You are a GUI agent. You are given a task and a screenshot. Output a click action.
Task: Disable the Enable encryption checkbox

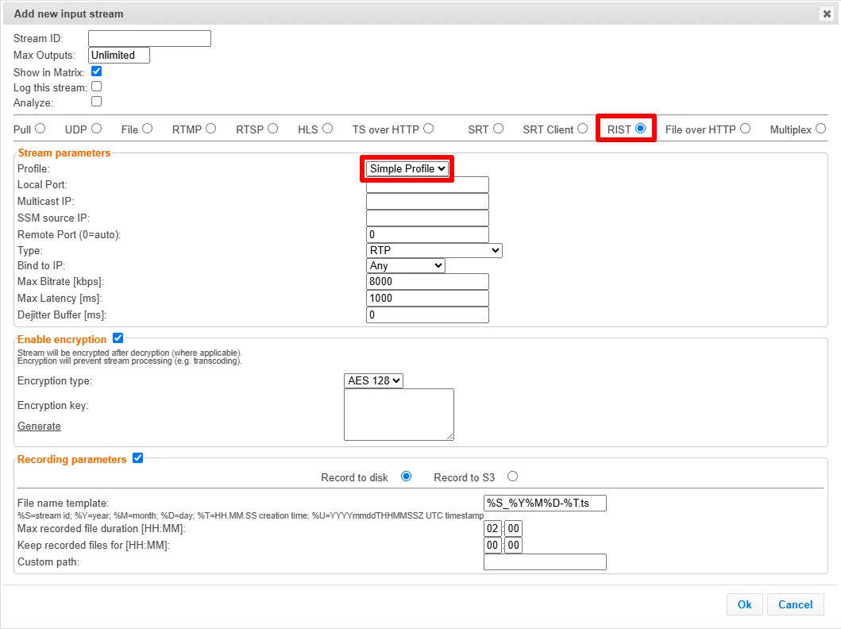click(118, 338)
